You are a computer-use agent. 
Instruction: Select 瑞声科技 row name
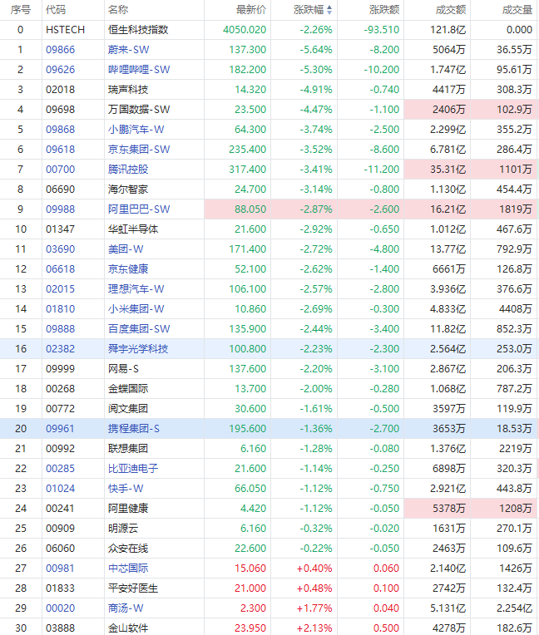pyautogui.click(x=128, y=90)
